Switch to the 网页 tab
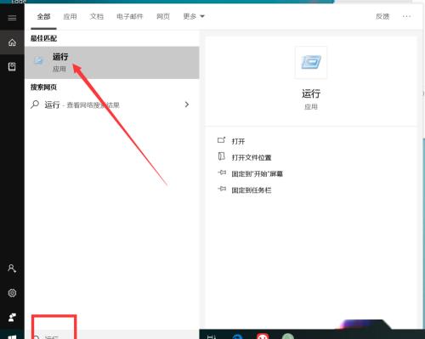This screenshot has height=339, width=425. click(163, 17)
